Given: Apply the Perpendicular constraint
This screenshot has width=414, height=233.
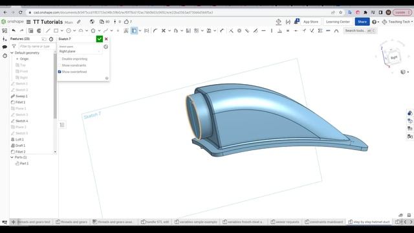Looking at the screenshot, I should click(x=279, y=30).
